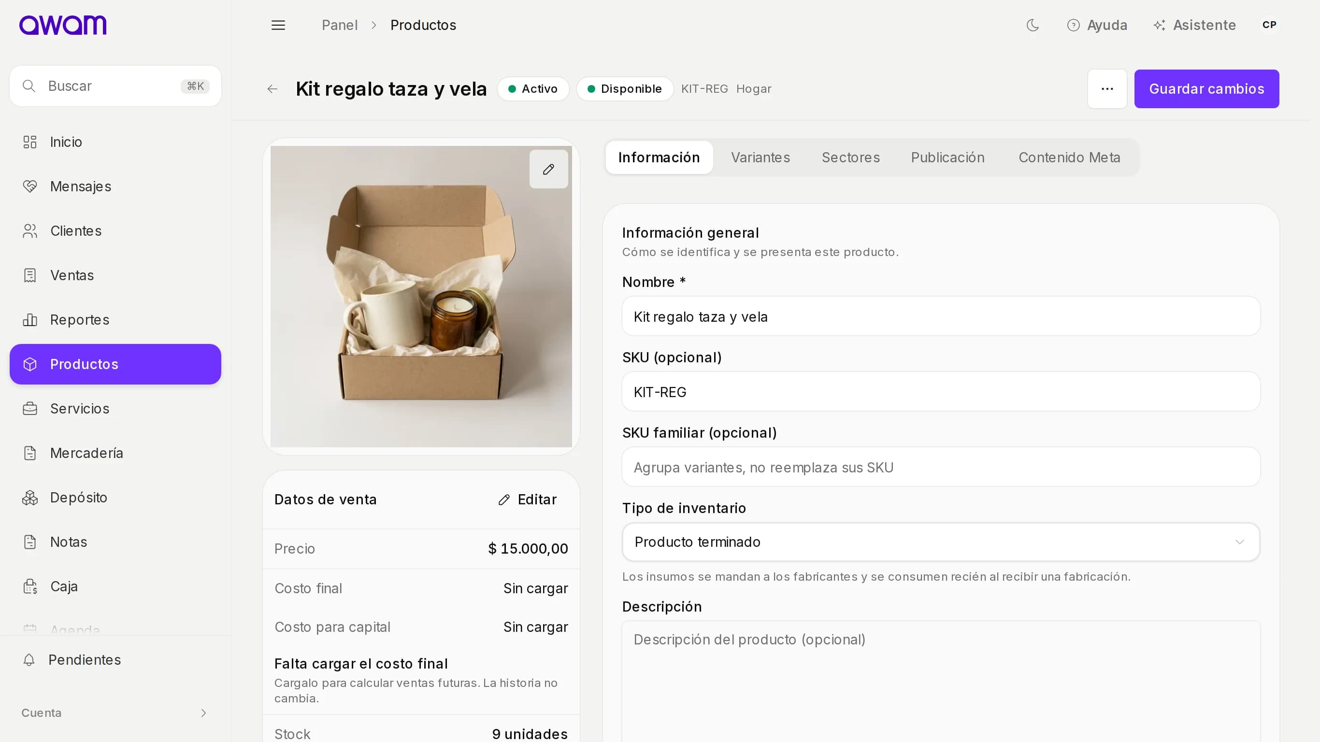The width and height of the screenshot is (1320, 742).
Task: Select Productos in the sidebar
Action: pyautogui.click(x=115, y=364)
